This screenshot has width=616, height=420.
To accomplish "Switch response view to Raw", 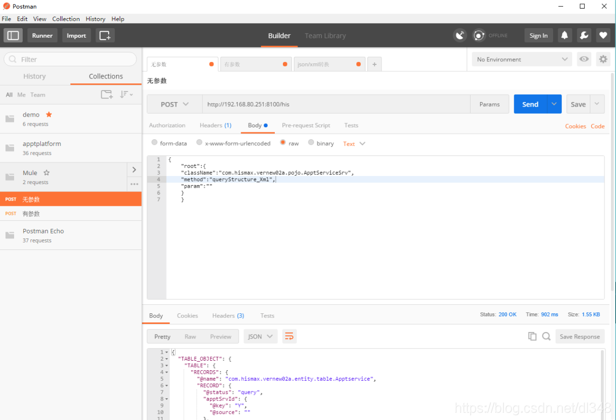I will click(x=190, y=337).
